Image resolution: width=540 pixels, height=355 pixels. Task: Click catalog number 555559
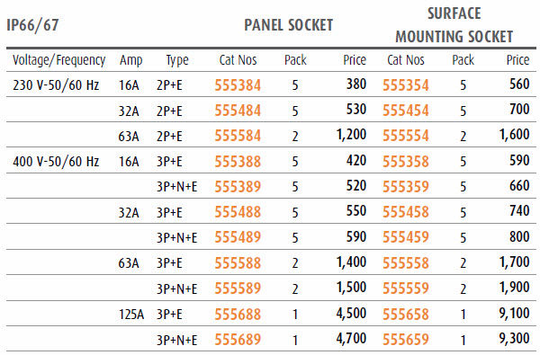406,288
